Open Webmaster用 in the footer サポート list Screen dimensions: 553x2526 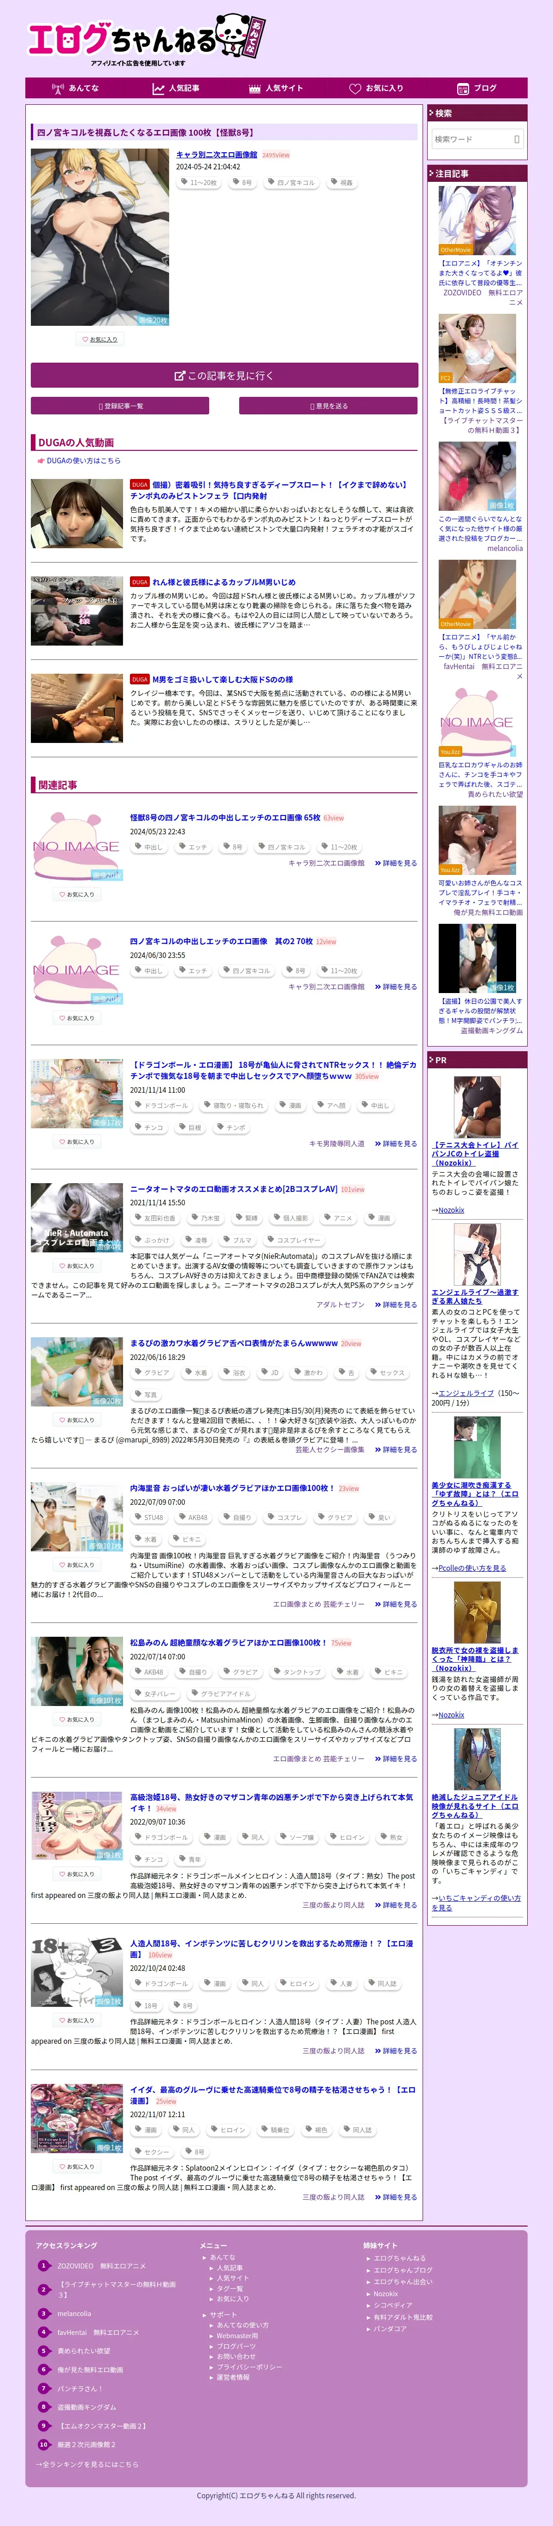(238, 2335)
